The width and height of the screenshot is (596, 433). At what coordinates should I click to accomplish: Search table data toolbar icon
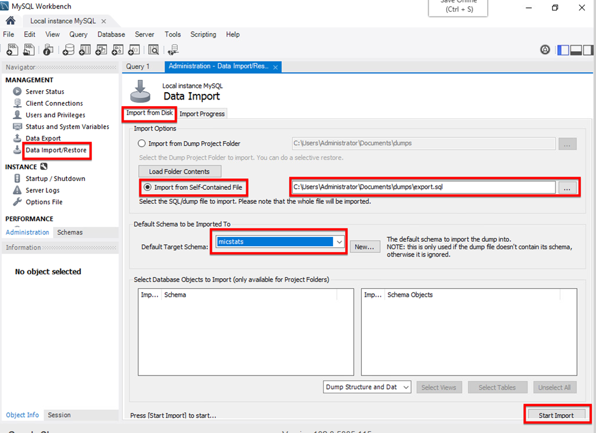tap(153, 49)
